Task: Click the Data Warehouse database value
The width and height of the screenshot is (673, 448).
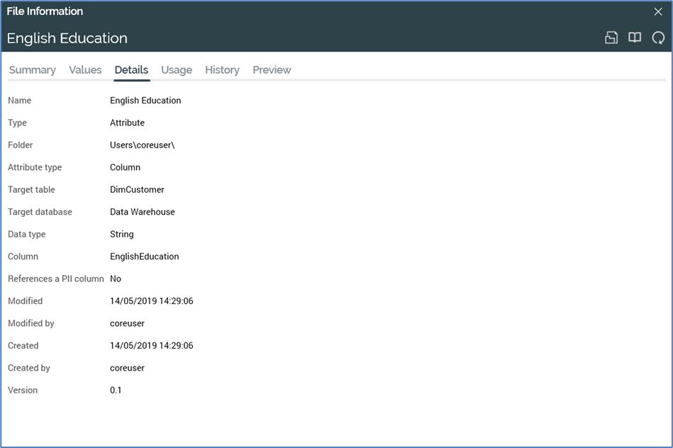Action: (x=142, y=212)
